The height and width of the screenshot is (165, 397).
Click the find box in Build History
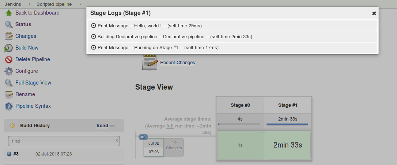tap(64, 141)
